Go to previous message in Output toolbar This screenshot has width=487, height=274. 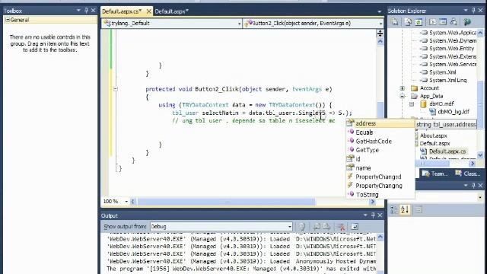pyautogui.click(x=317, y=227)
